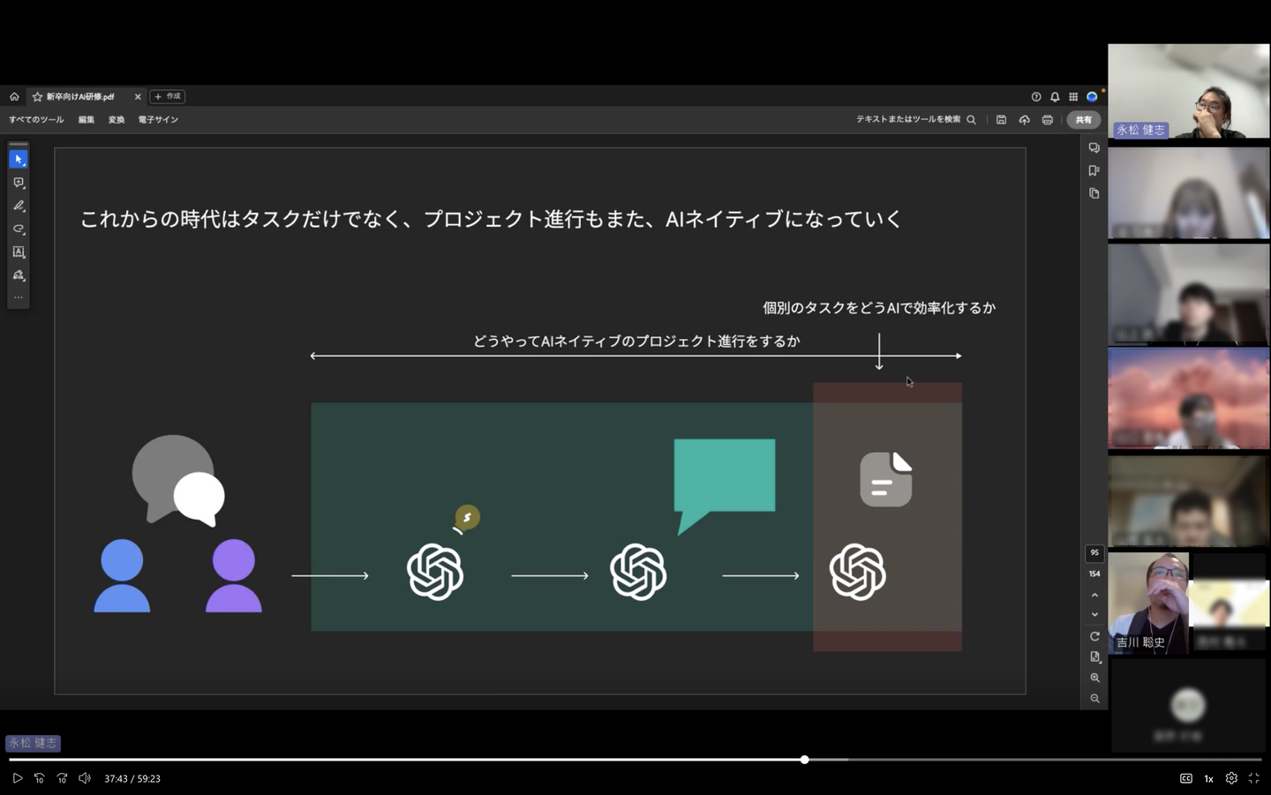The width and height of the screenshot is (1271, 795).
Task: Activate the freehand draw tool
Action: coord(19,229)
